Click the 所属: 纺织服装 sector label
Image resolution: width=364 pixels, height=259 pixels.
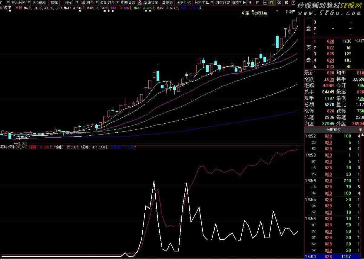coord(254,13)
